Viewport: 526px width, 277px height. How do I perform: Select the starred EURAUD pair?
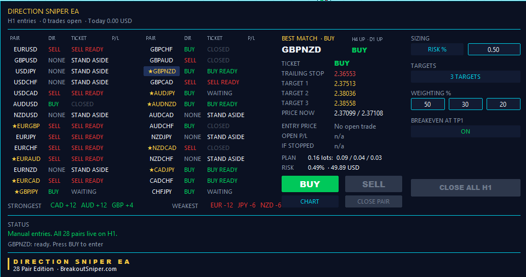tap(26, 159)
